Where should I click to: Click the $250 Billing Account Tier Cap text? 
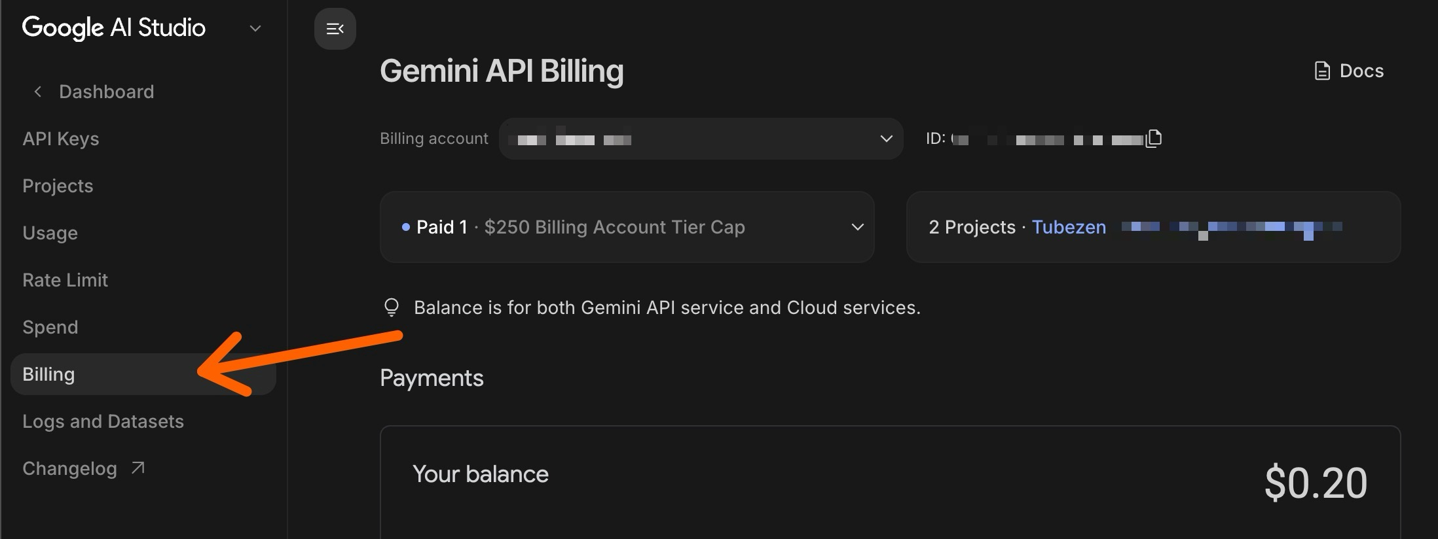pos(614,227)
